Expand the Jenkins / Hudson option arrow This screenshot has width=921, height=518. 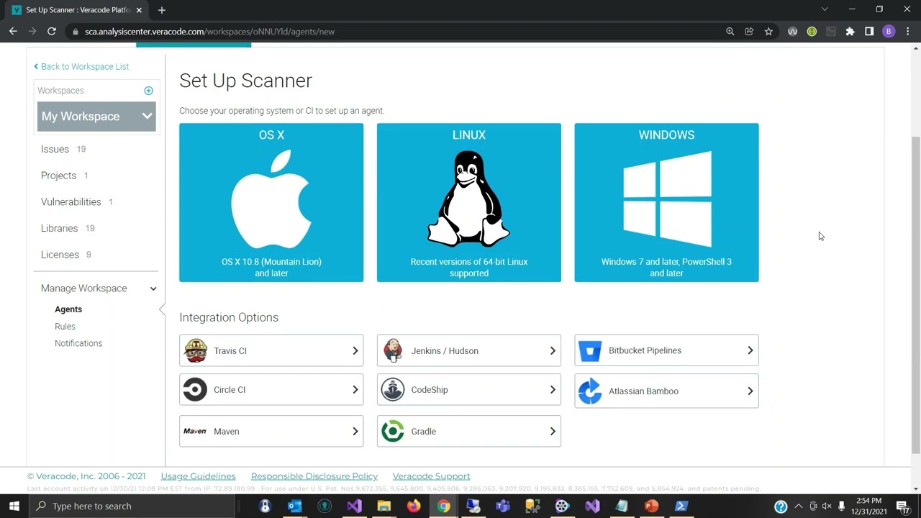[x=553, y=350]
